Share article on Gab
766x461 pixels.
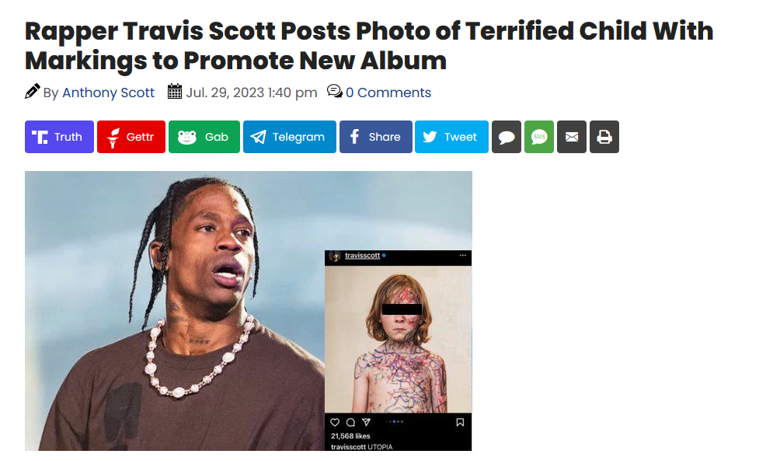204,137
